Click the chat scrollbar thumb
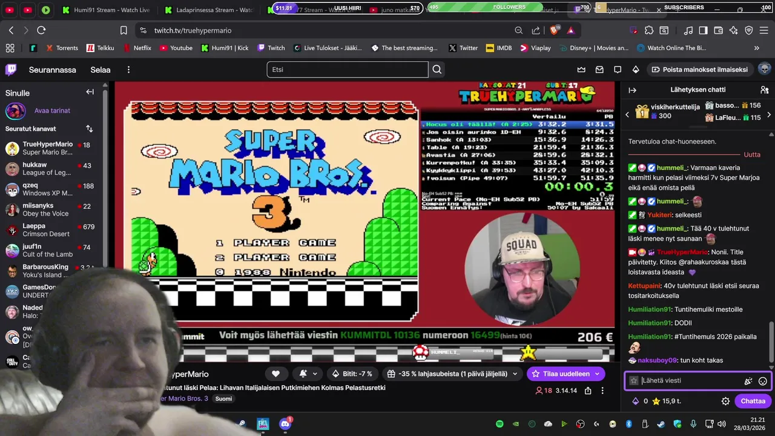This screenshot has width=775, height=436. coord(771,341)
